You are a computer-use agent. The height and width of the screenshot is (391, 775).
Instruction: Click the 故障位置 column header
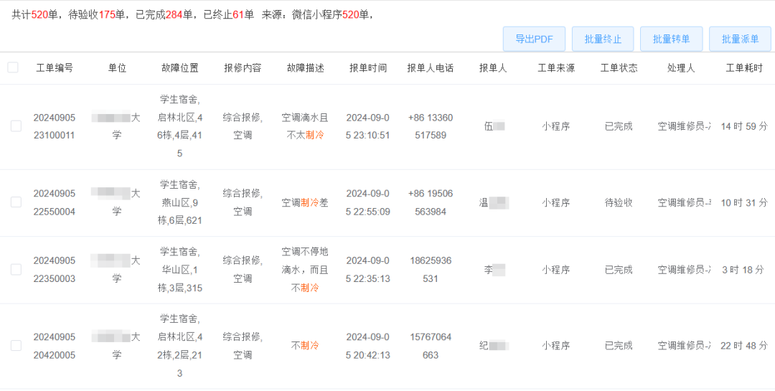point(180,68)
